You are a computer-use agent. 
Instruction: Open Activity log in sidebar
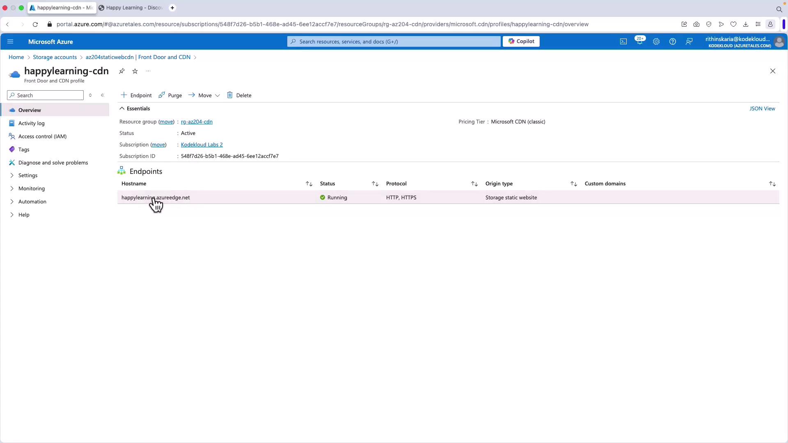[x=31, y=123]
